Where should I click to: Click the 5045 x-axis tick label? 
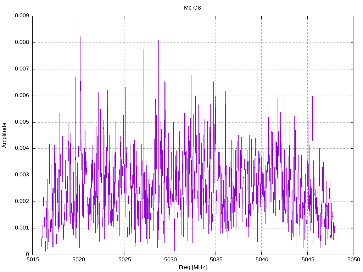[x=308, y=260]
